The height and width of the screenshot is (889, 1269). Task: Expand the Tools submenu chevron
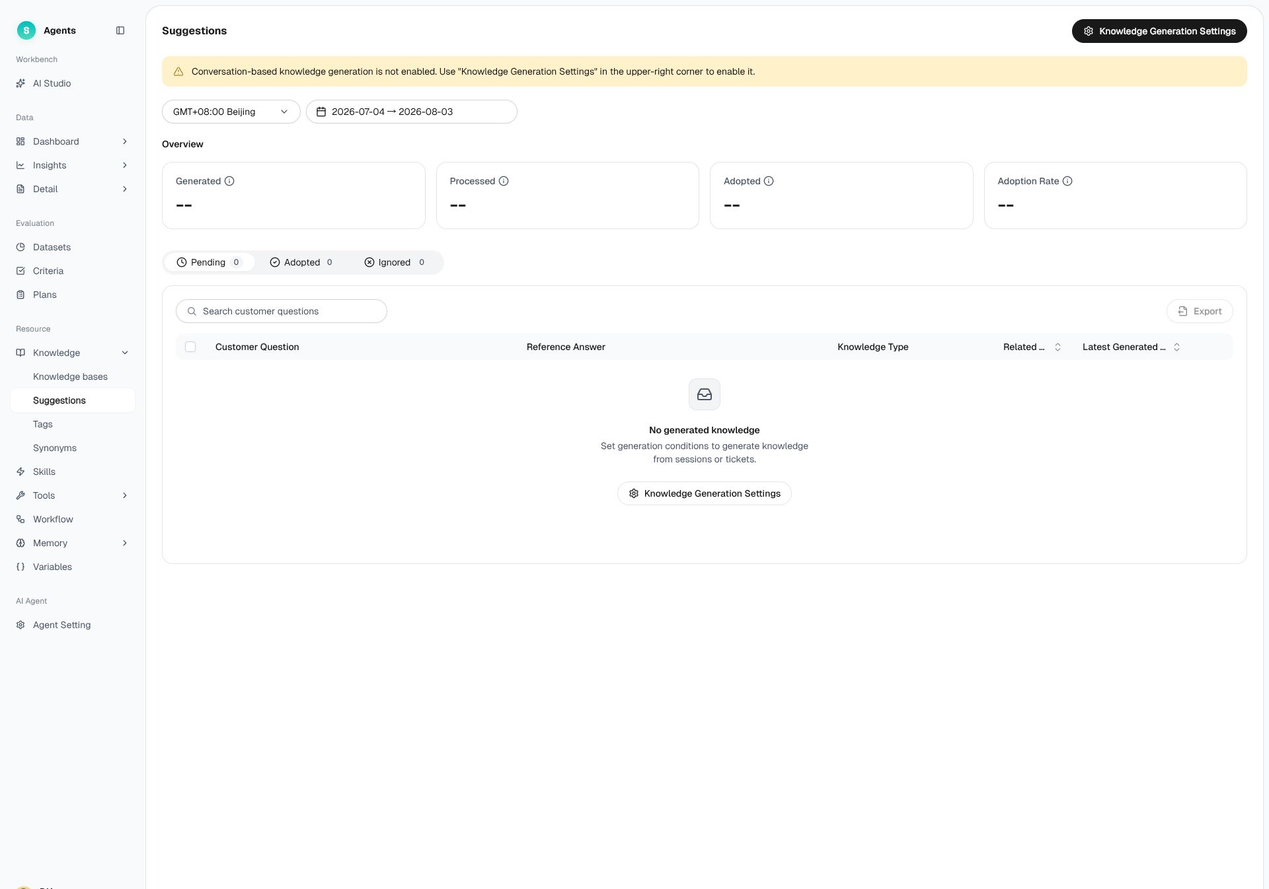click(x=125, y=495)
